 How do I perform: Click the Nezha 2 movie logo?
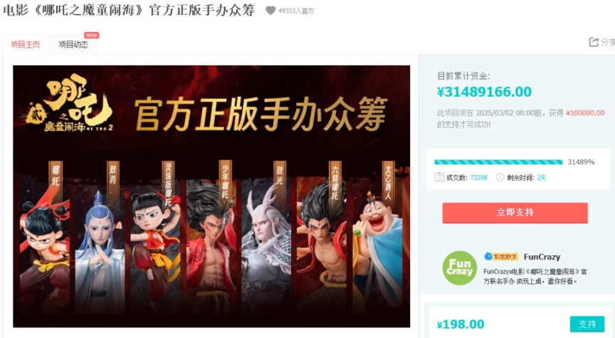coord(70,105)
